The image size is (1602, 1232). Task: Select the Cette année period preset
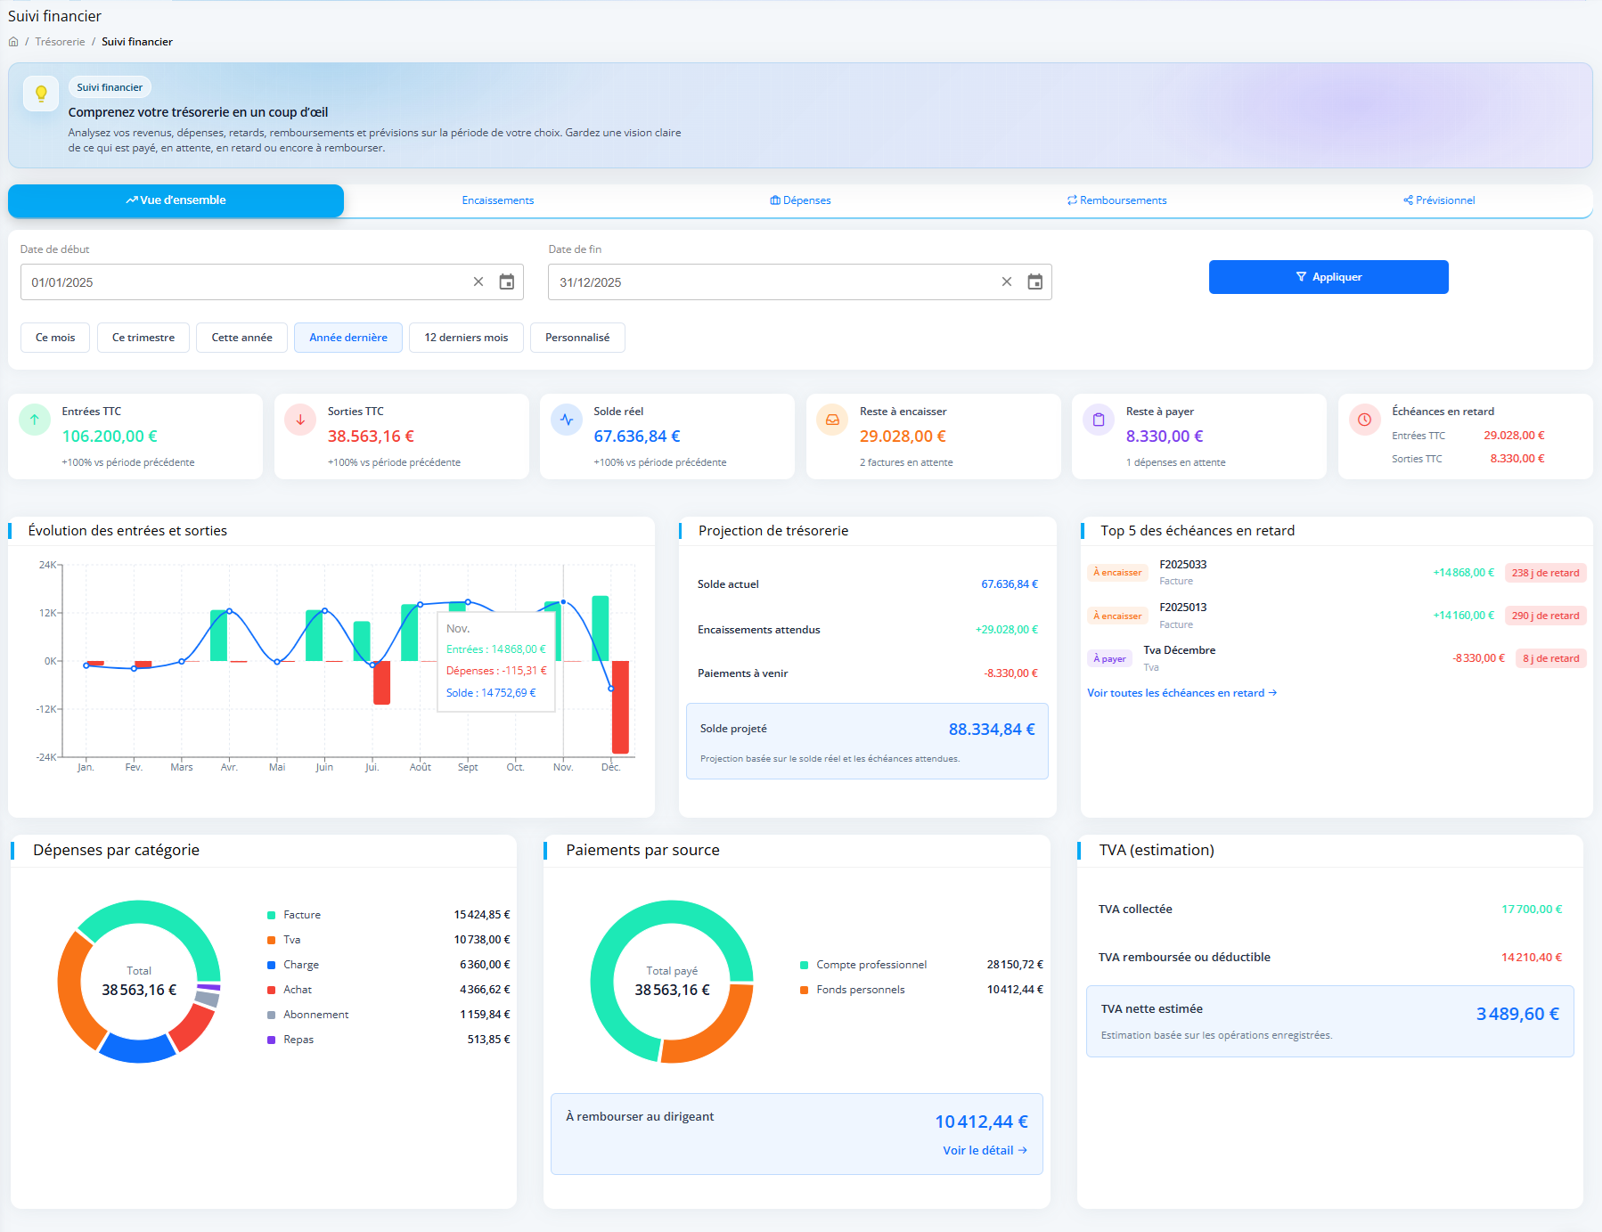241,338
